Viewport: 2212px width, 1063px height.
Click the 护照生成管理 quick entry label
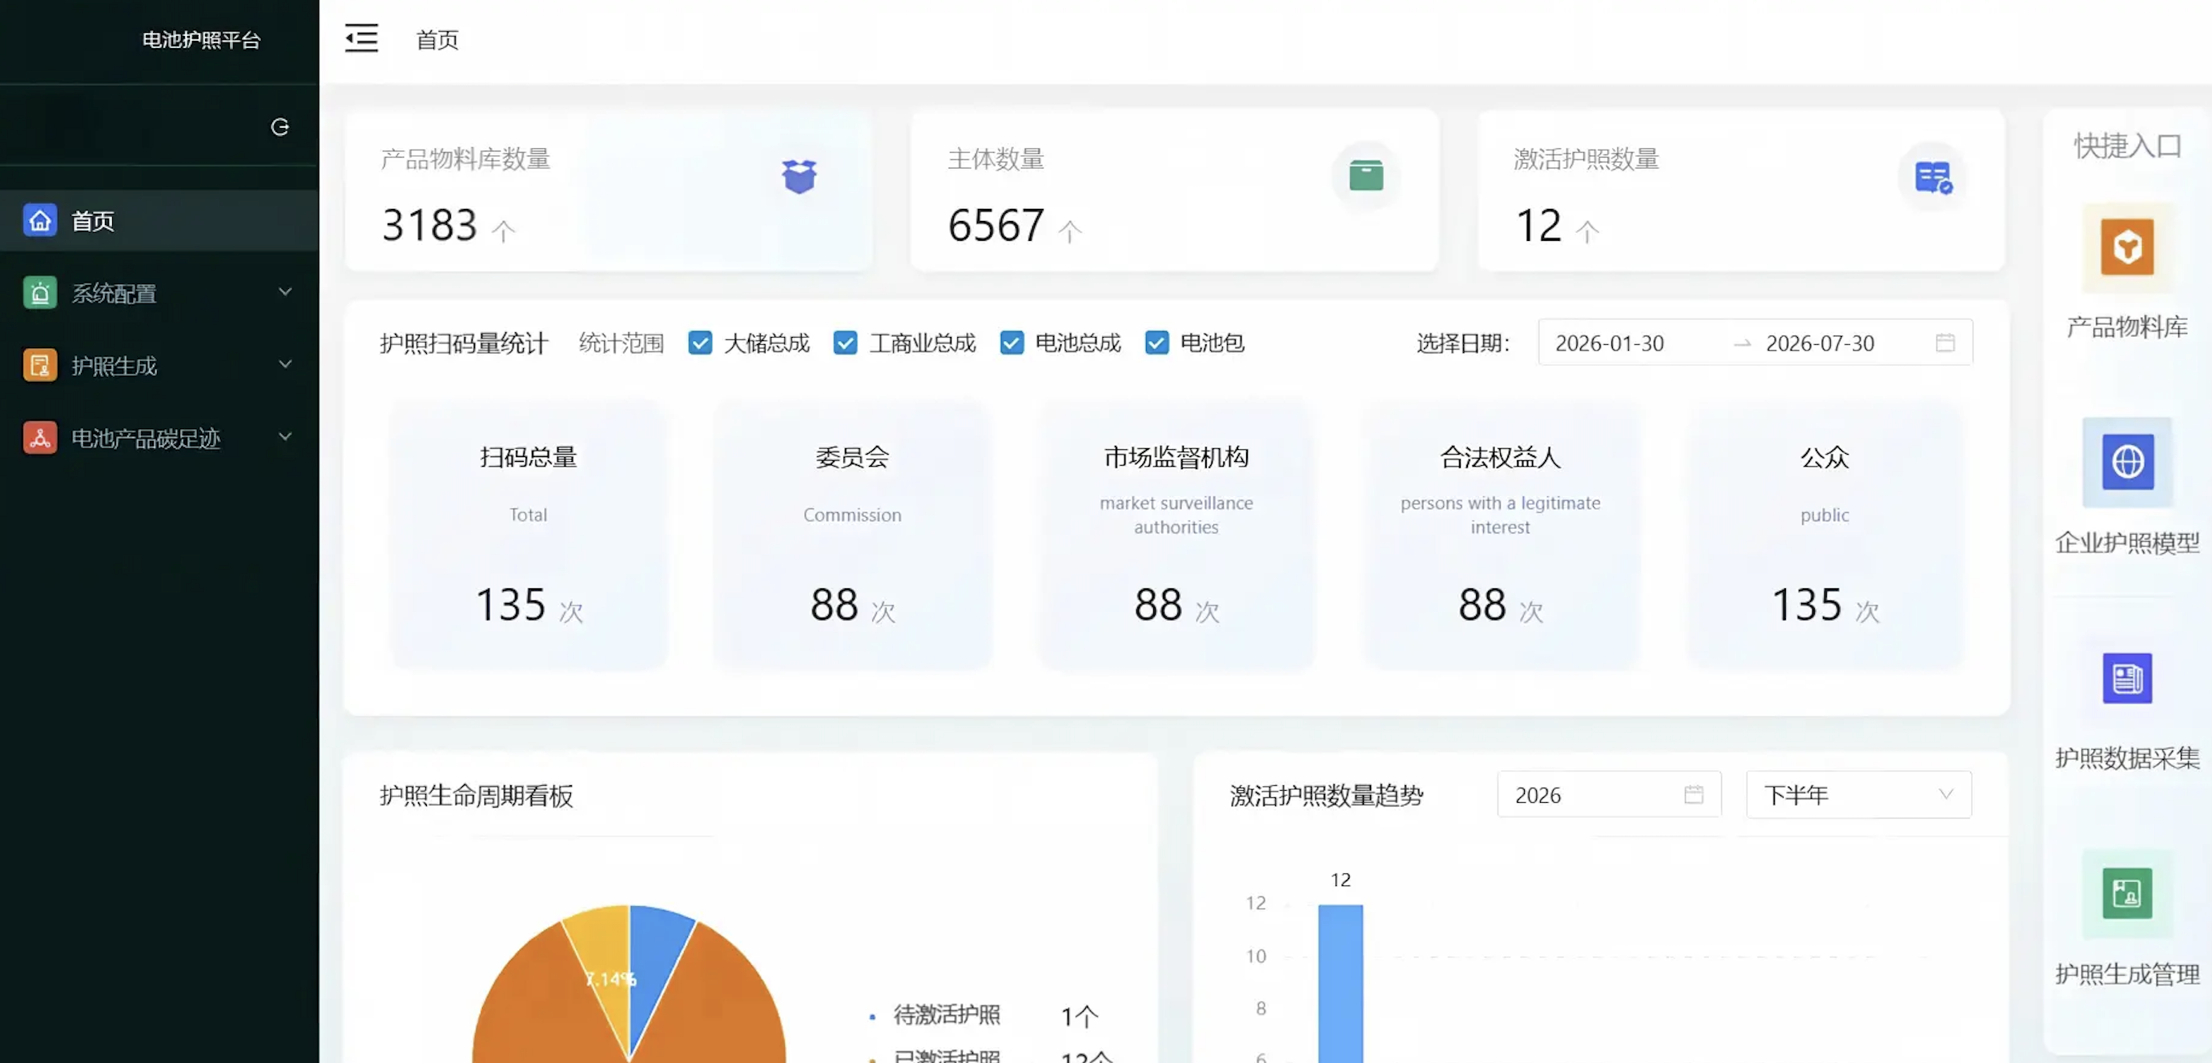pos(2127,975)
